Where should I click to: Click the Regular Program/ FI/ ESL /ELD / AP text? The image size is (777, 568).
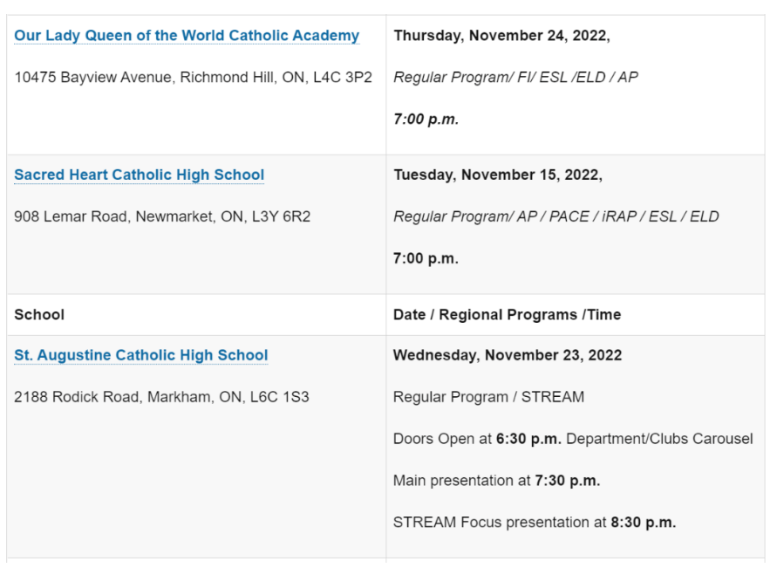pyautogui.click(x=515, y=77)
